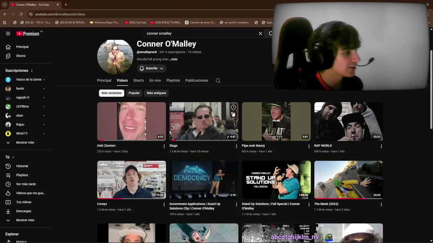The width and height of the screenshot is (433, 243).
Task: Switch to the Publicaciones tab
Action: [x=197, y=80]
